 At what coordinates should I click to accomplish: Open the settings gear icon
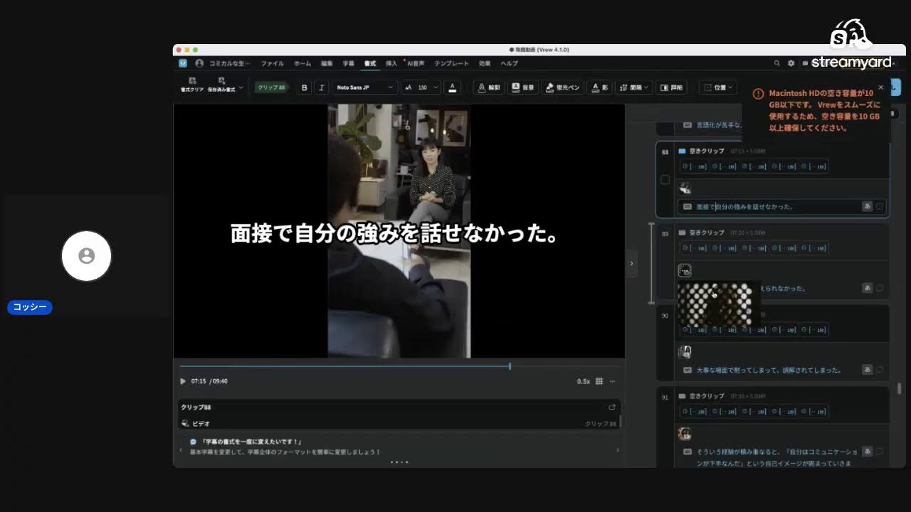pos(791,63)
